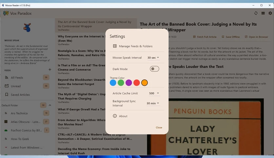Image resolution: width=274 pixels, height=158 pixels.
Task: Select the red theme color
Action: click(x=136, y=83)
